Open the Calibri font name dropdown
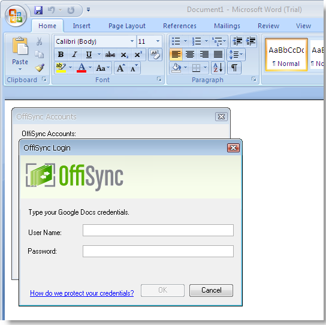Image resolution: width=326 pixels, height=325 pixels. click(132, 41)
